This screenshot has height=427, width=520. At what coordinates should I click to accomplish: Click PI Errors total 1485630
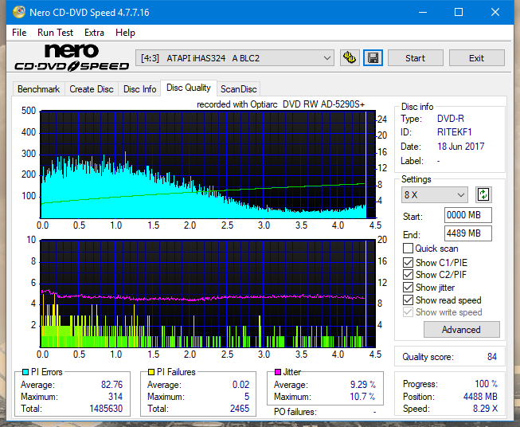106,409
